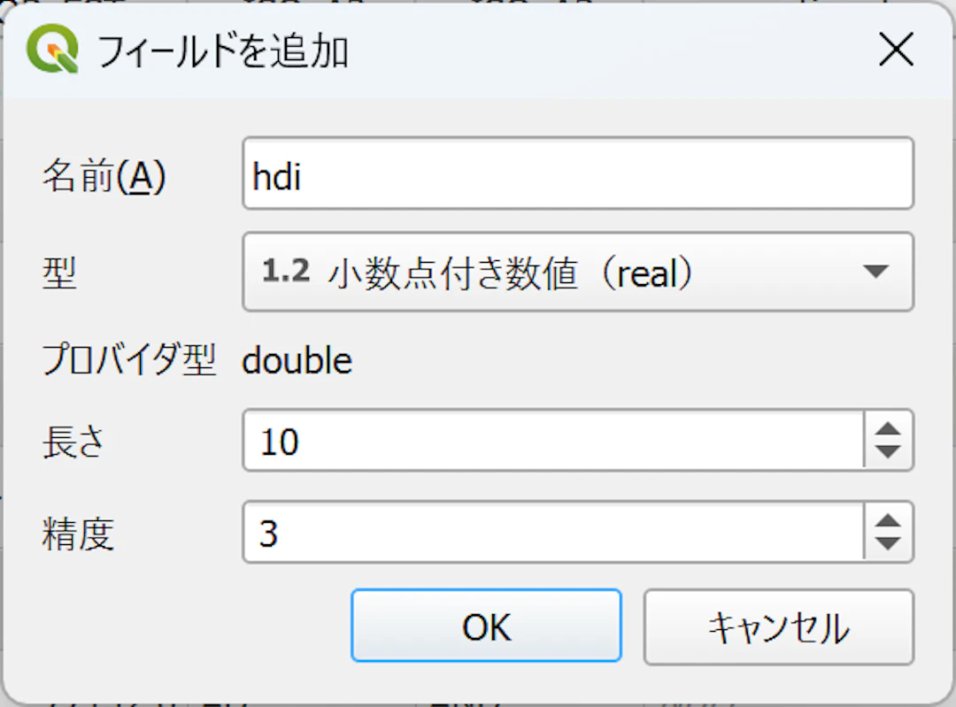Focus the 名前 field containing hdi
Viewport: 956px width, 707px height.
pos(577,173)
